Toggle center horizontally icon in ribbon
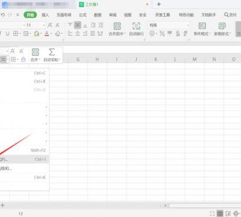241x217 pixels. (78, 34)
